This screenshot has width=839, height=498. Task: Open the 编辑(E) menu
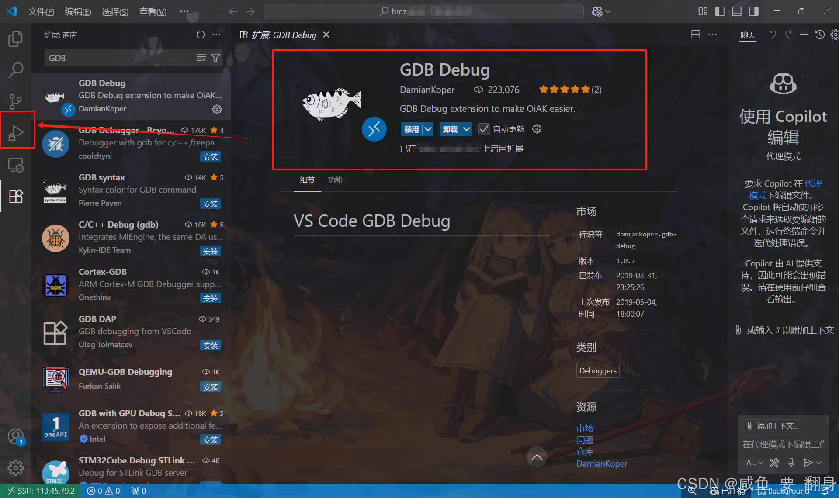pos(78,12)
